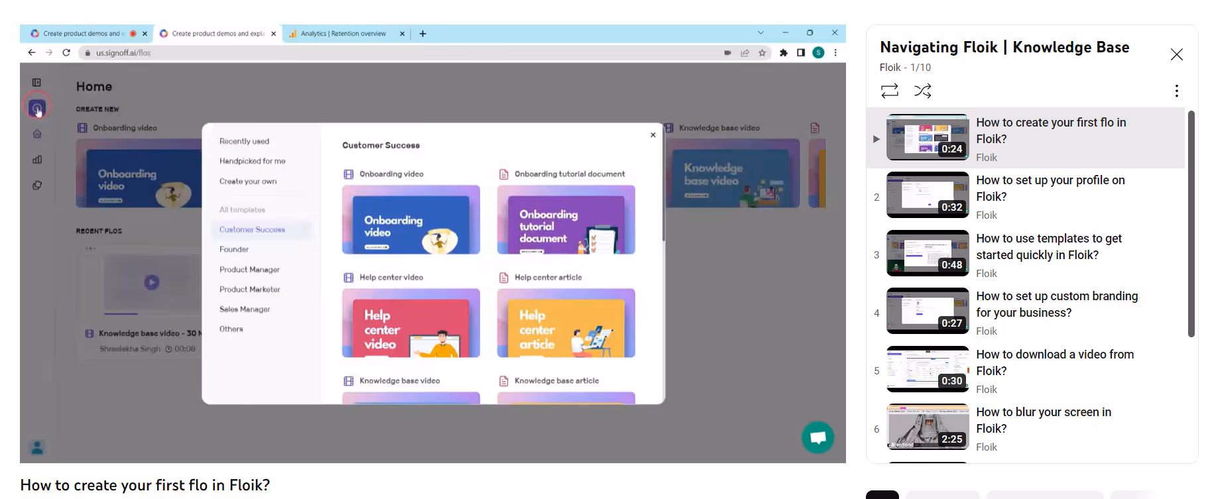Click thumbnail of the 2:25 blur video
This screenshot has width=1210, height=499.
click(927, 427)
